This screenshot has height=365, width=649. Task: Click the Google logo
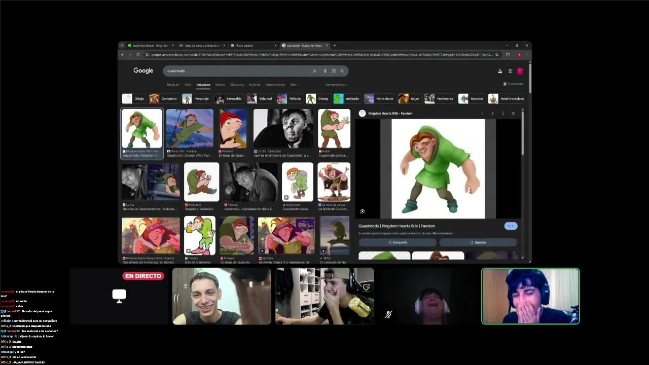click(x=143, y=71)
